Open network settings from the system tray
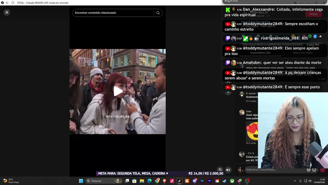Viewport: 328px width, 185px height. pyautogui.click(x=306, y=181)
